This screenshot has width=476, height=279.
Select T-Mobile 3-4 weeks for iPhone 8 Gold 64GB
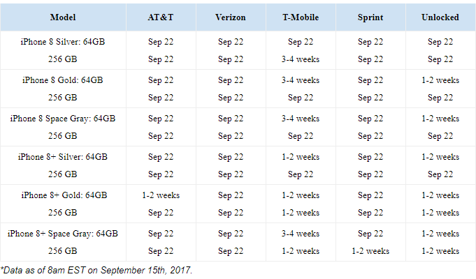click(x=301, y=80)
